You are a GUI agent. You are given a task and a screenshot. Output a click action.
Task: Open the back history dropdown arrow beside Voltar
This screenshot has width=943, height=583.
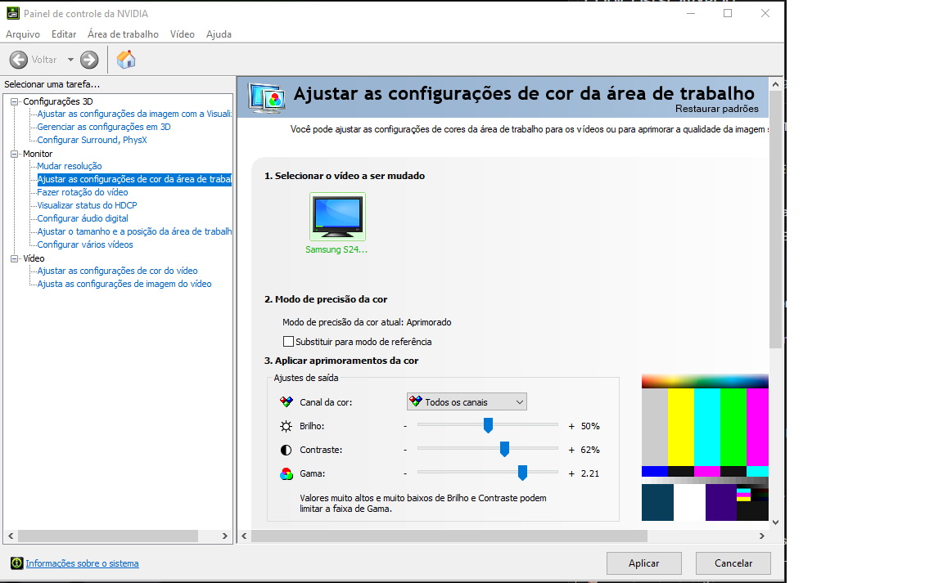[70, 60]
